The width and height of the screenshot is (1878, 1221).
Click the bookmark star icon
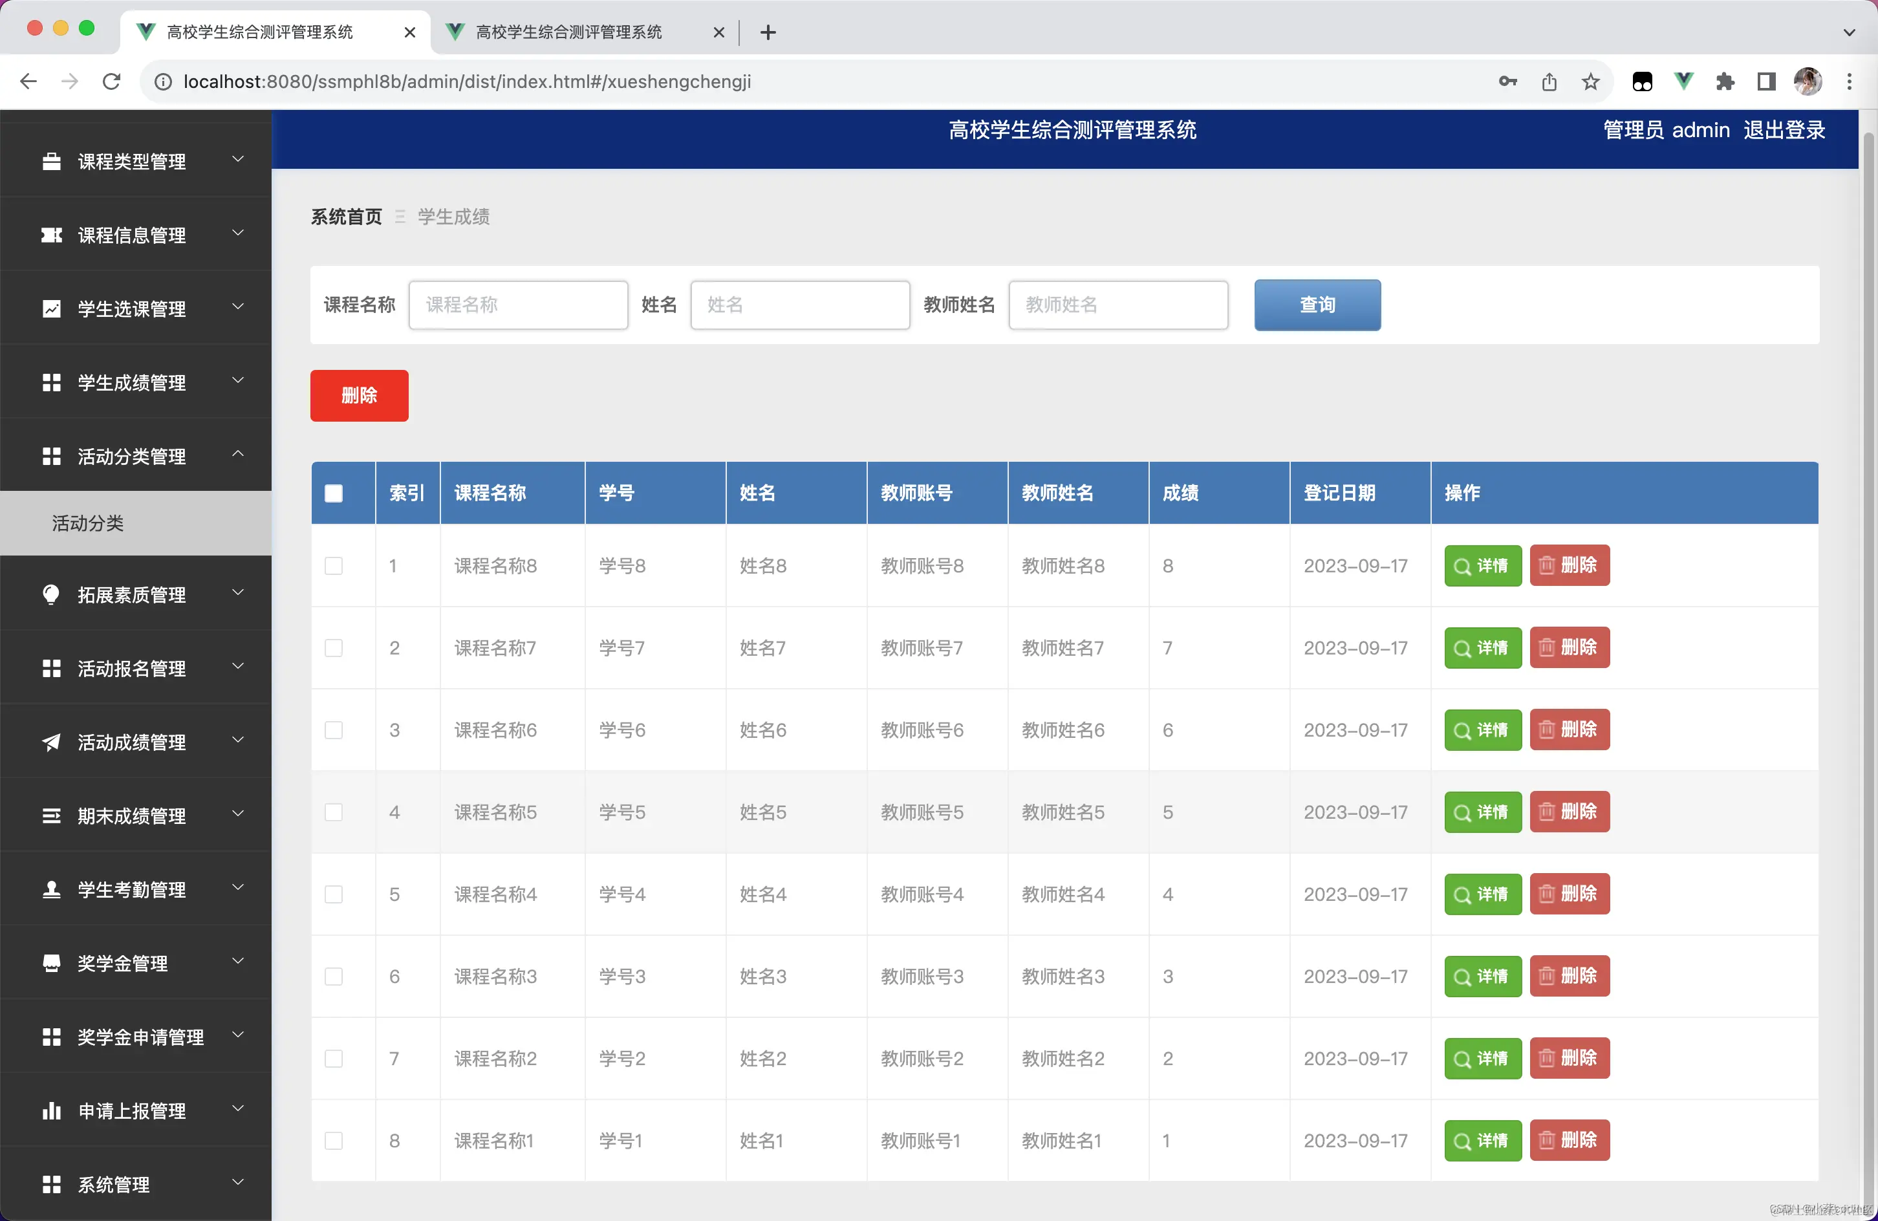(x=1590, y=81)
